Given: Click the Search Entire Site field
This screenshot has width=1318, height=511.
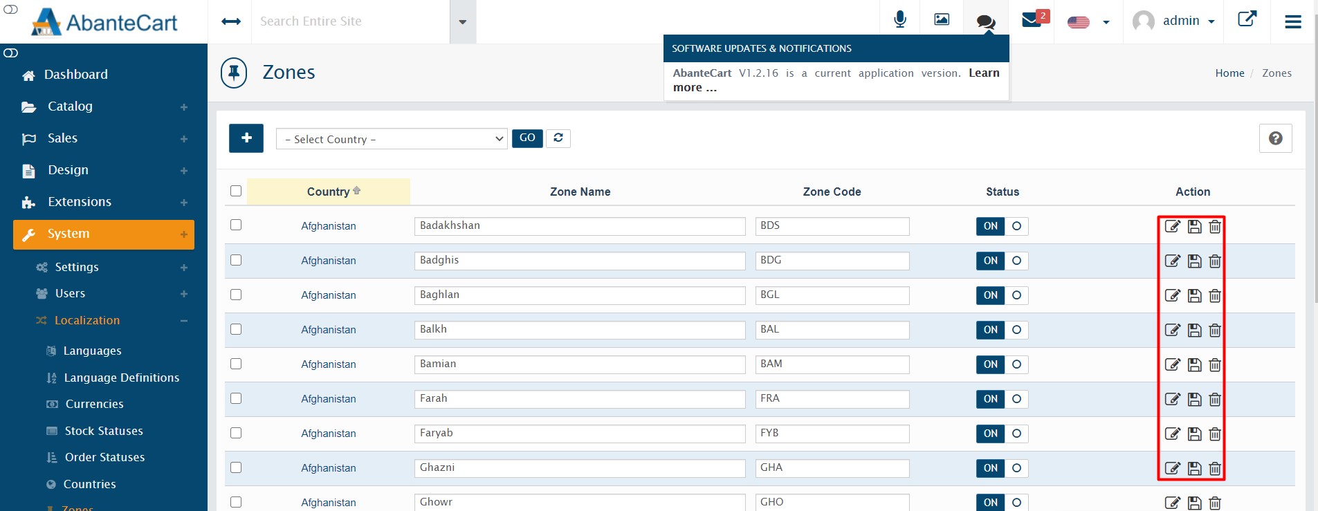Looking at the screenshot, I should point(351,21).
